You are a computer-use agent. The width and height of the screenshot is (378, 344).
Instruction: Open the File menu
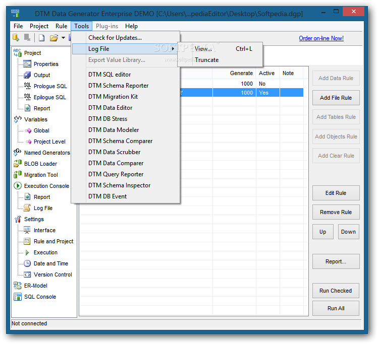click(x=18, y=26)
